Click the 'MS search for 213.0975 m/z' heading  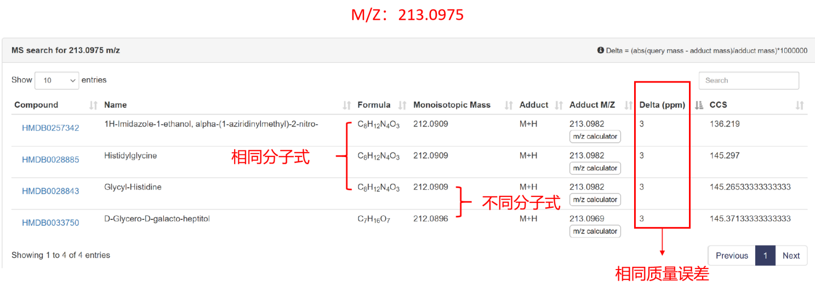click(66, 50)
